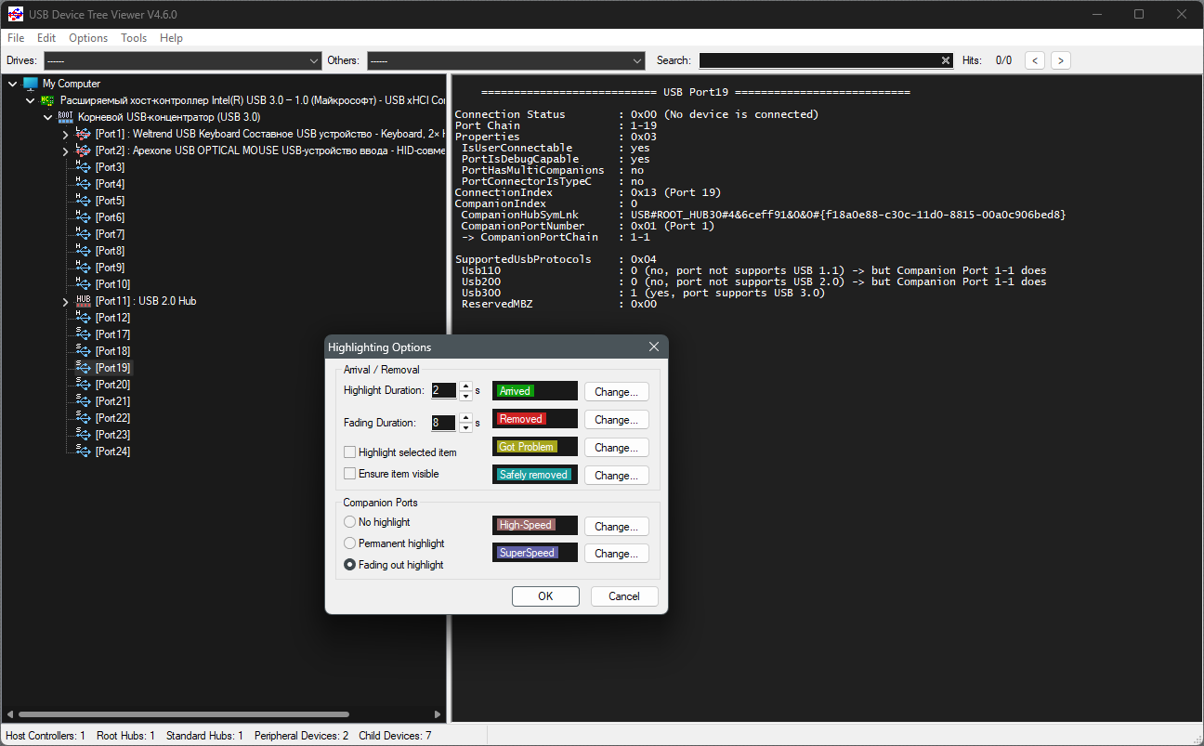1204x746 pixels.
Task: Click the SuperSpeed icon beside Port23
Action: click(83, 435)
